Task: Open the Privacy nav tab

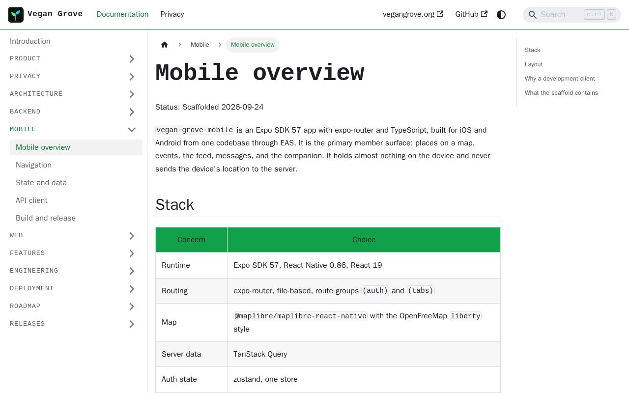Action: (x=172, y=14)
